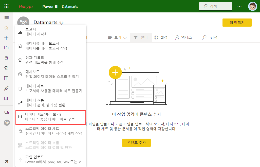Toggle the hamburger navigation menu

tap(7, 17)
